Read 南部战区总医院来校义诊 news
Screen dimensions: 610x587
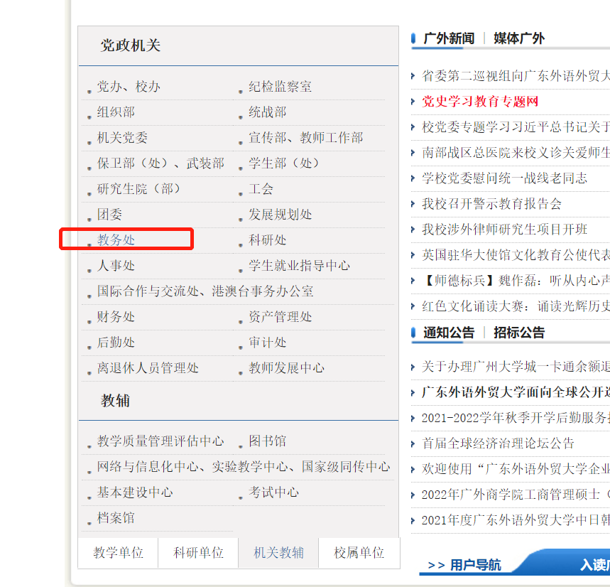(516, 153)
